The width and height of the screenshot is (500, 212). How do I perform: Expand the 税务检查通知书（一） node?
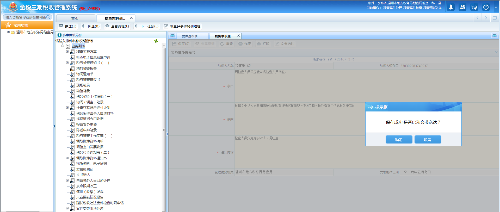67,63
